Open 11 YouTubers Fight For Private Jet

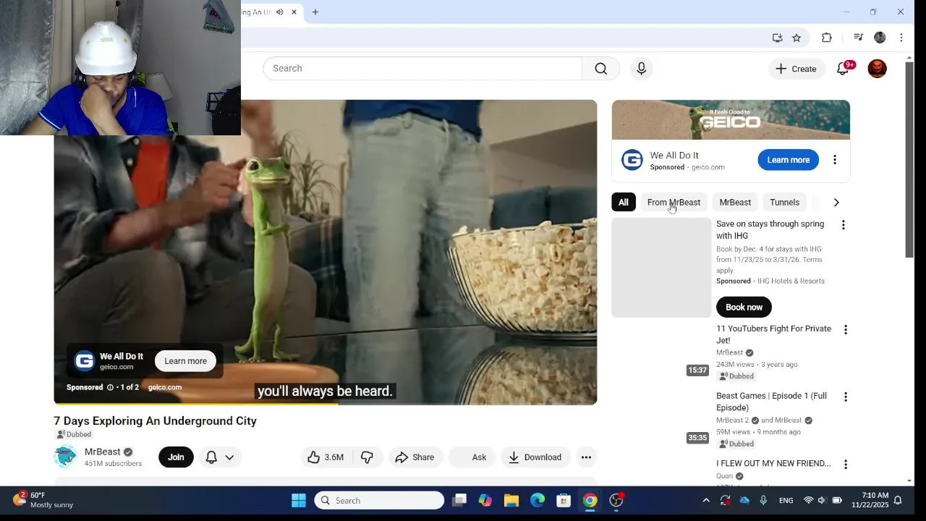click(x=773, y=334)
